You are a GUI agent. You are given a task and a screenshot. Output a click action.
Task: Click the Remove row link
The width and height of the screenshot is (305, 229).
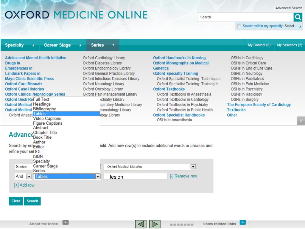183,176
